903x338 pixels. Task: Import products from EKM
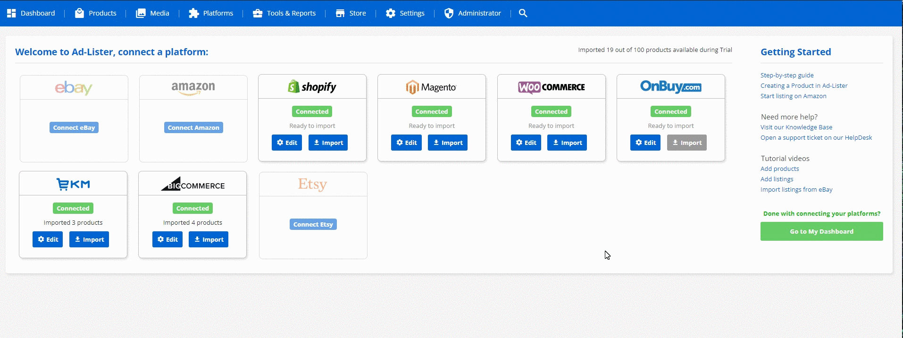point(89,239)
